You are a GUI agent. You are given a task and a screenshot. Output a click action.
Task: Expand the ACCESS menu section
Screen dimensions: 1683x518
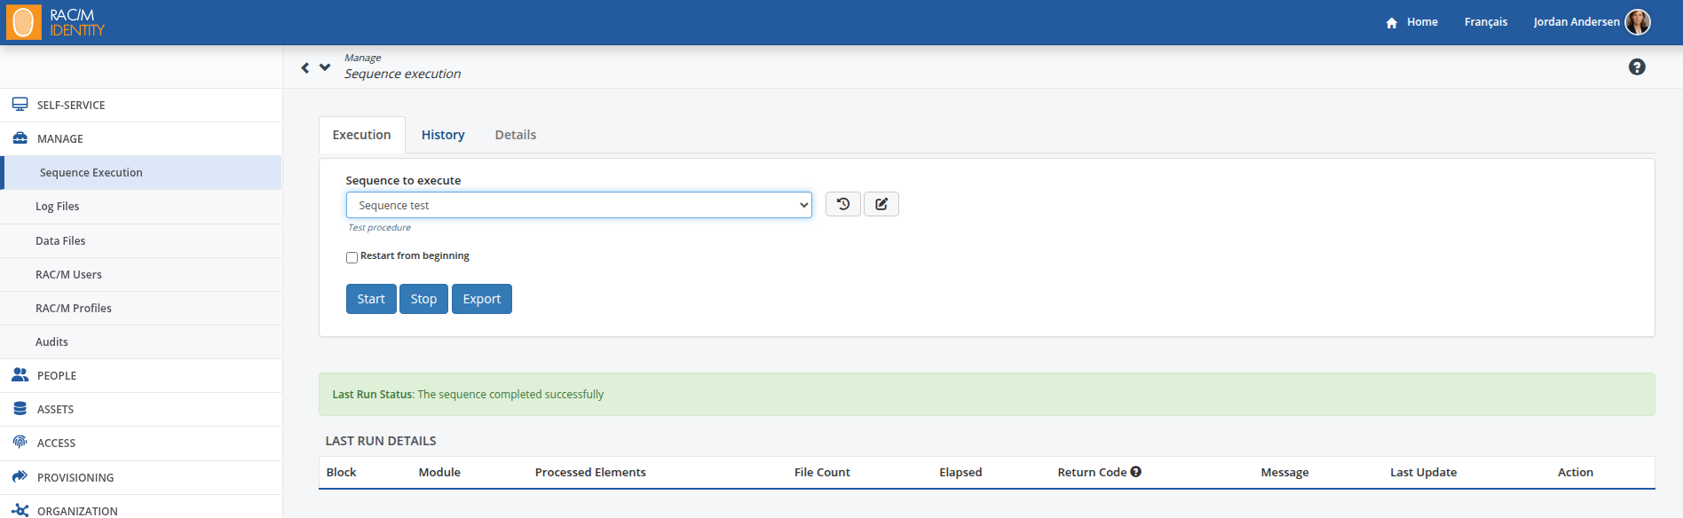click(x=141, y=443)
